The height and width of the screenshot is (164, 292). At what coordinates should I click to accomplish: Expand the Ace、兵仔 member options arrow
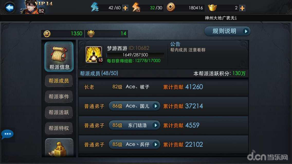156,145
